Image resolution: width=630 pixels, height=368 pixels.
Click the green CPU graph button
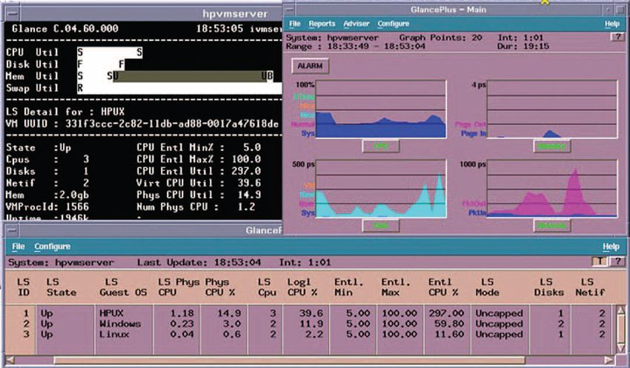click(380, 146)
